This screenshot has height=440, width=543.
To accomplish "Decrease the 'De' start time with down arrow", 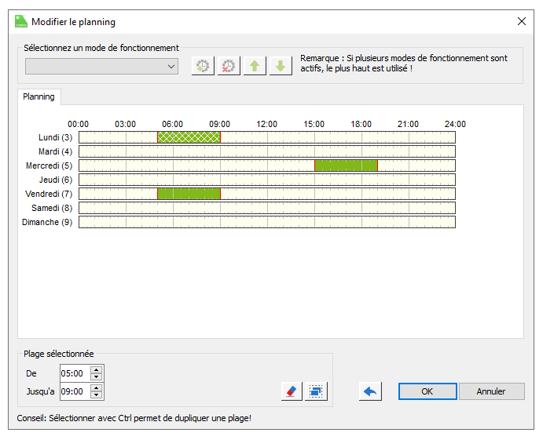I will click(x=96, y=377).
